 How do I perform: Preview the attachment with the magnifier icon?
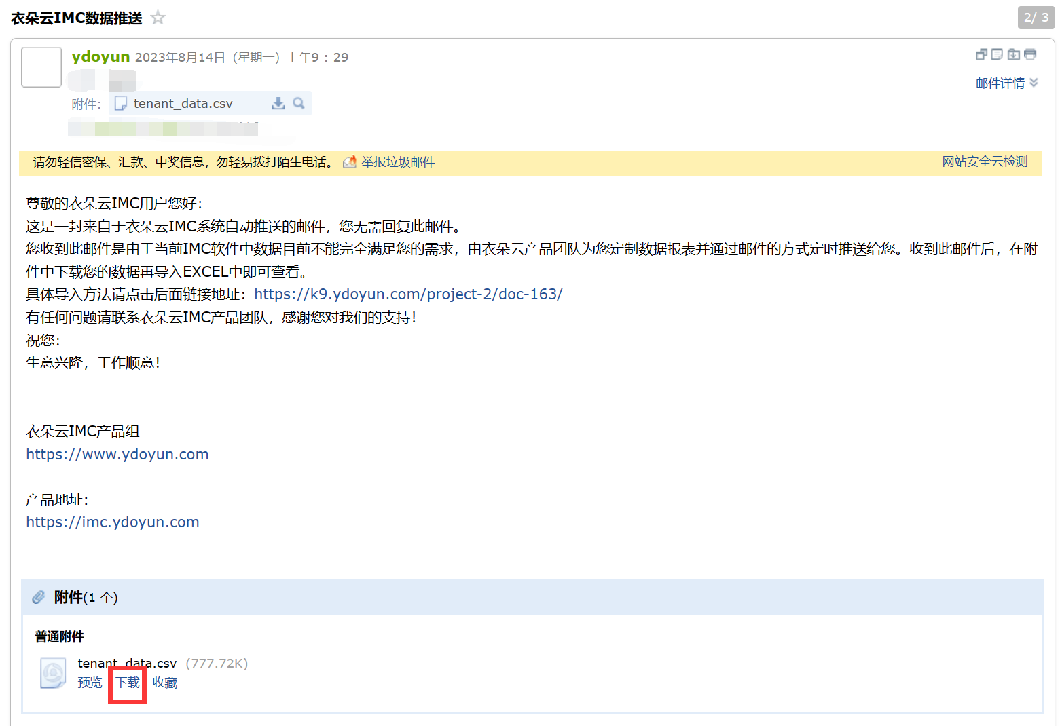tap(299, 103)
